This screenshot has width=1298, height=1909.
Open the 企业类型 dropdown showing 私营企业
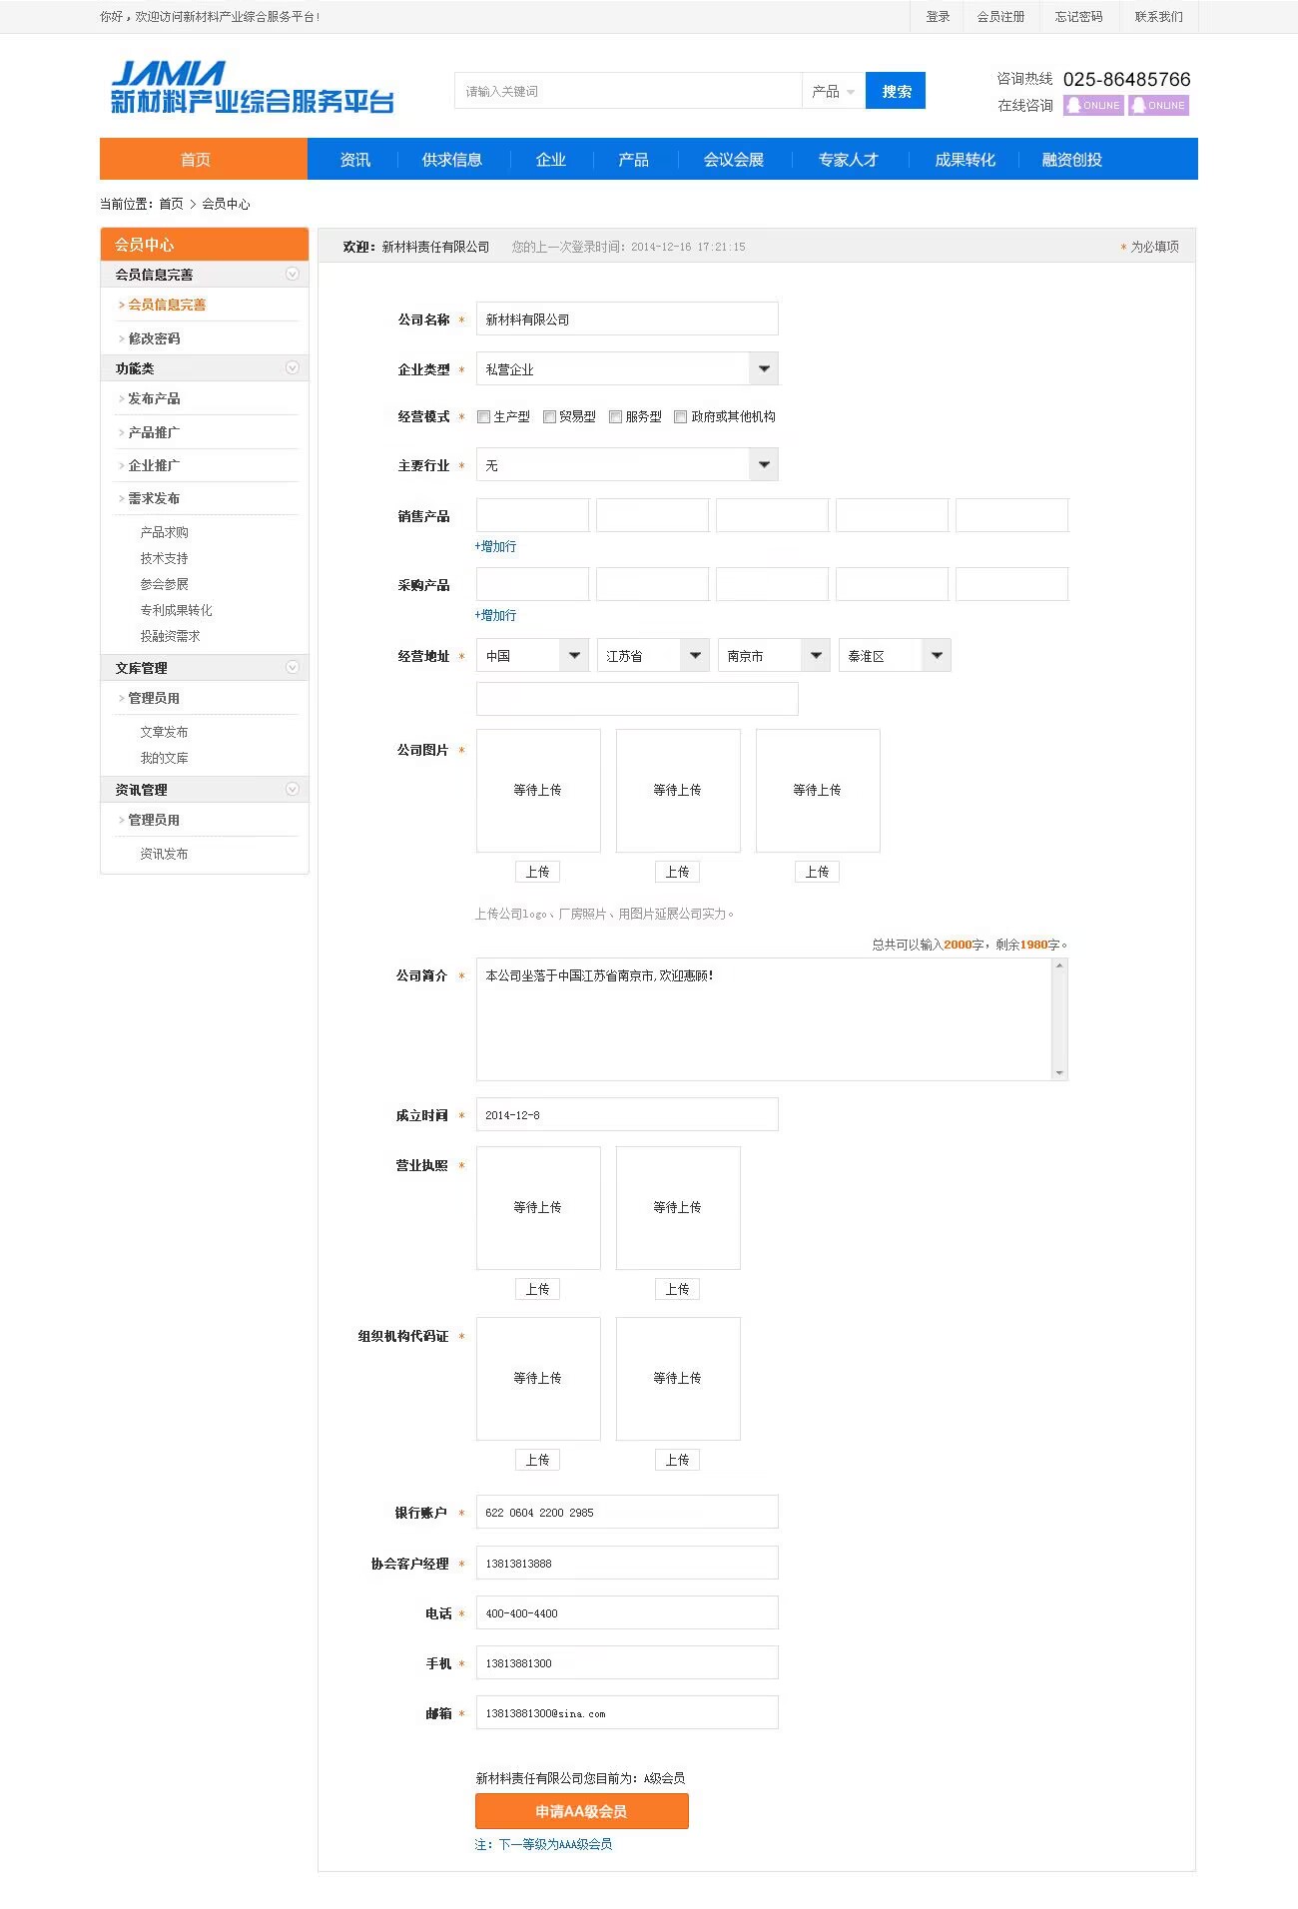[627, 368]
